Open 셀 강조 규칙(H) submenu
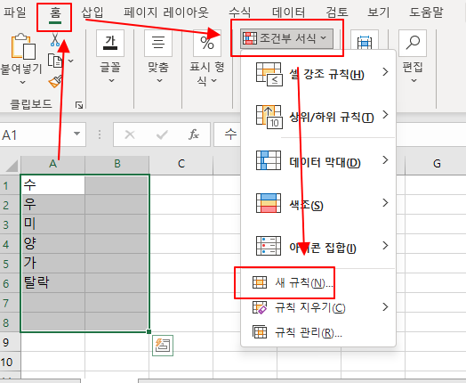Image resolution: width=466 pixels, height=383 pixels. point(318,74)
